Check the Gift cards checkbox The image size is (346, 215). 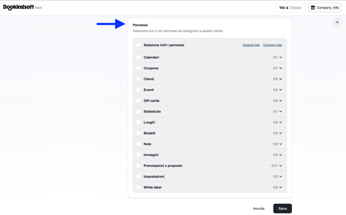[138, 101]
